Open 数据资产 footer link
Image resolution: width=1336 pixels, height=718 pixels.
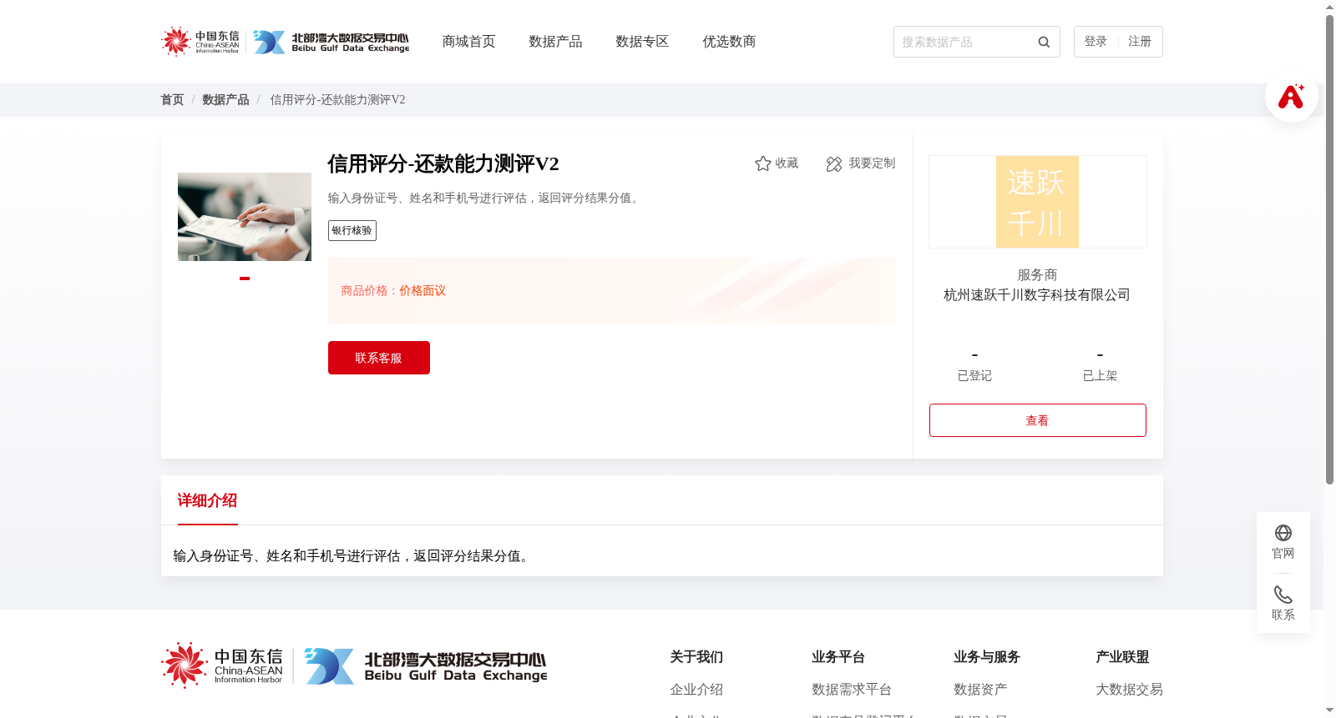point(980,690)
